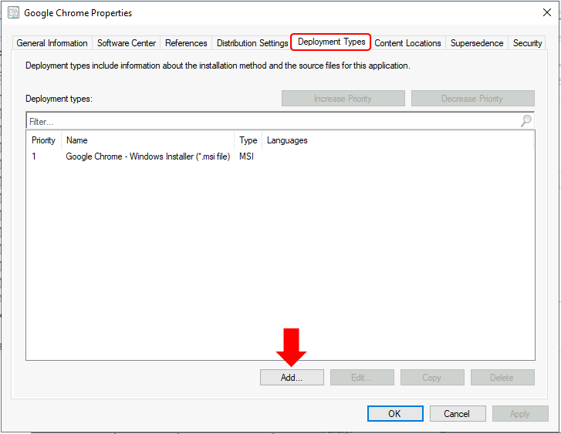Click the Apply button
This screenshot has height=434, width=561.
pos(520,414)
